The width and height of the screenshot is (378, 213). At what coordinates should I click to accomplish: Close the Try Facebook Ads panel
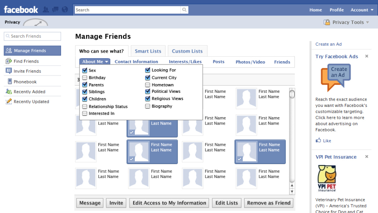[367, 57]
